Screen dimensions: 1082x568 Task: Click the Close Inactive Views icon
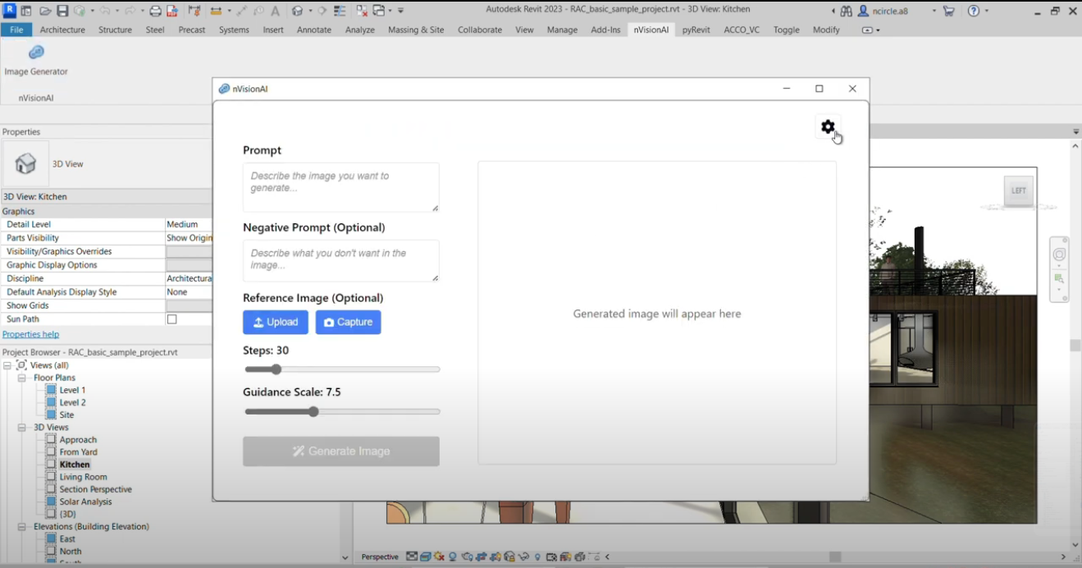pos(361,11)
